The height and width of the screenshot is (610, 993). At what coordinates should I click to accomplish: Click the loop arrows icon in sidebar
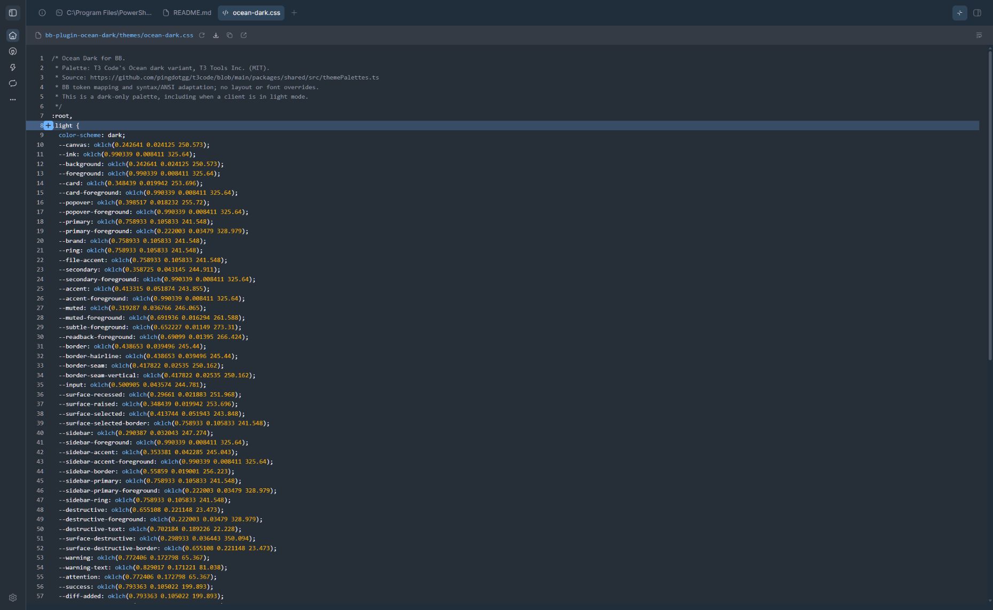[x=13, y=83]
